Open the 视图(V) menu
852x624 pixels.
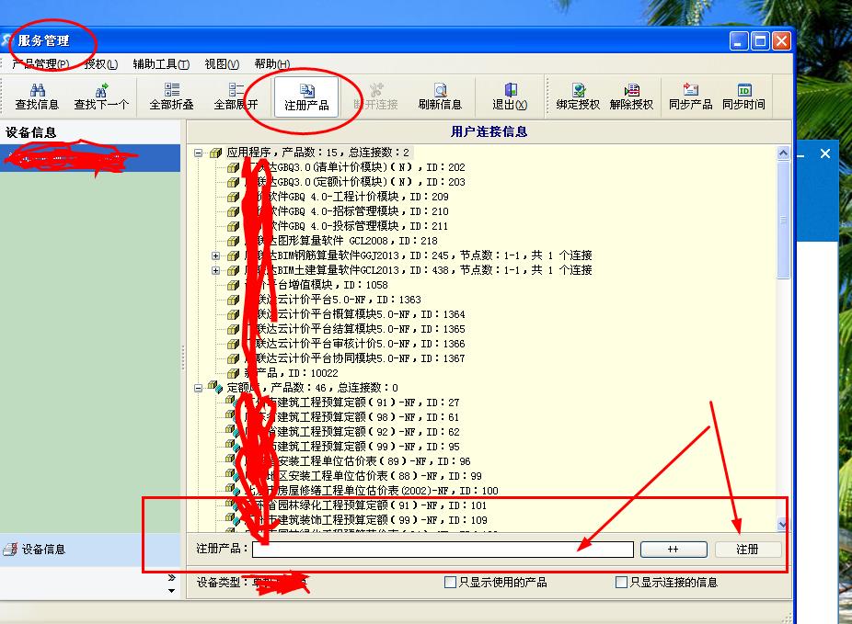(x=222, y=64)
